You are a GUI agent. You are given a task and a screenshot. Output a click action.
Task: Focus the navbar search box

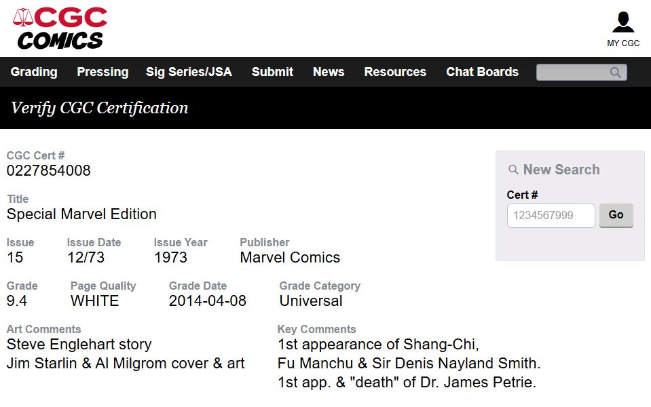[x=572, y=73]
